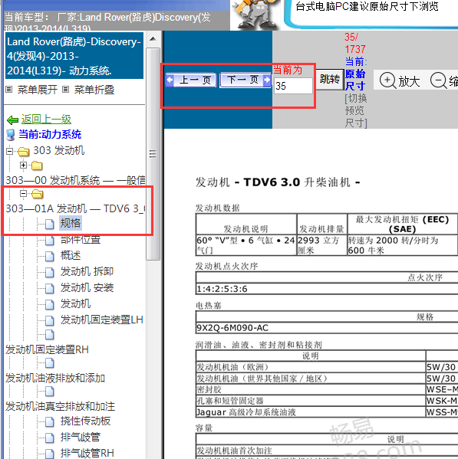Click the page icon above 发动机油液排放和添加
Screen dimensions: 458x459
tap(50, 363)
